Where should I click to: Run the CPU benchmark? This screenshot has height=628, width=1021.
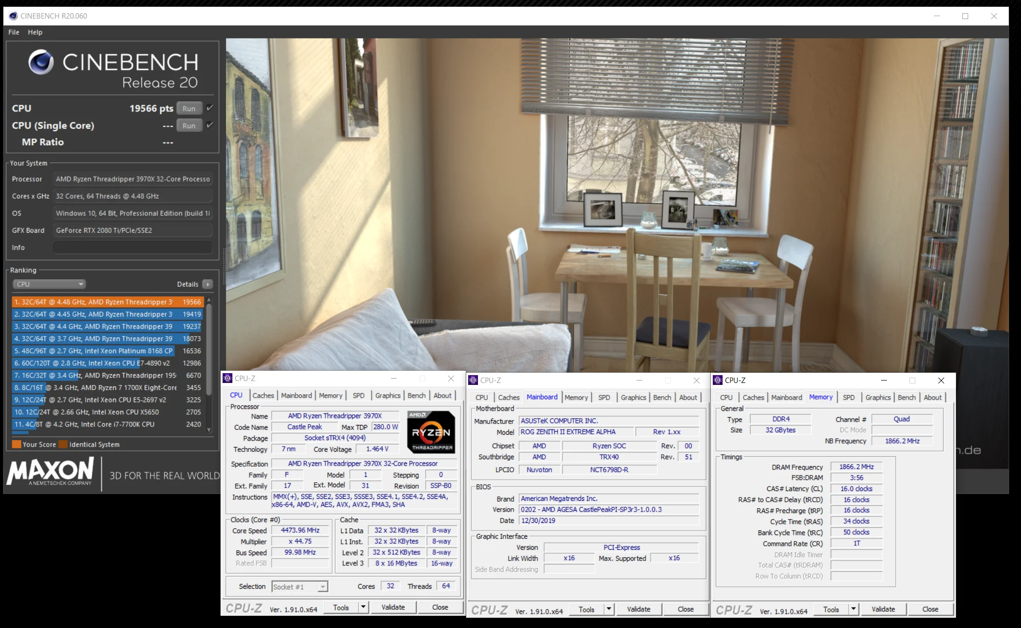189,109
